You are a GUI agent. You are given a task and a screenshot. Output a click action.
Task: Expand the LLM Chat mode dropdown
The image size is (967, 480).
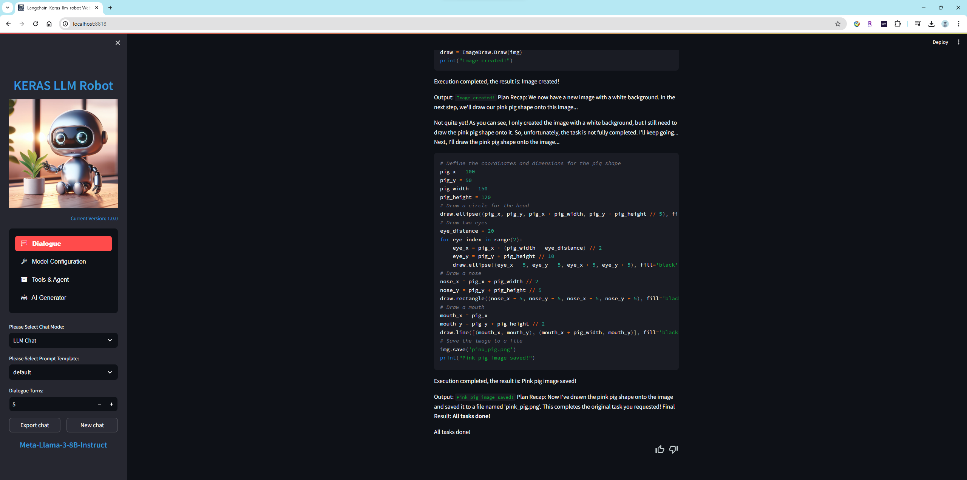[63, 340]
